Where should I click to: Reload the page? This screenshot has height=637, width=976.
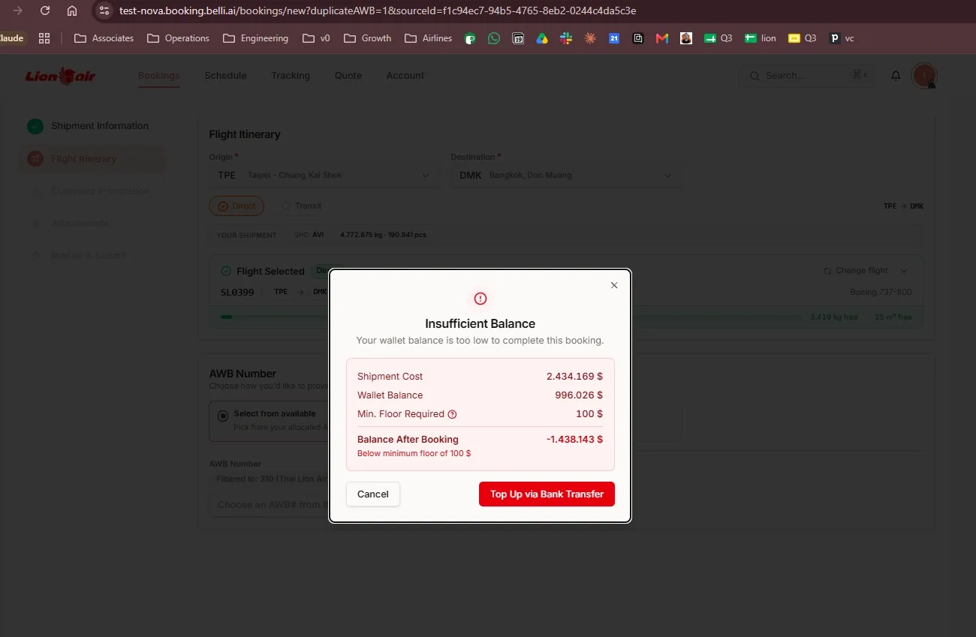click(45, 11)
